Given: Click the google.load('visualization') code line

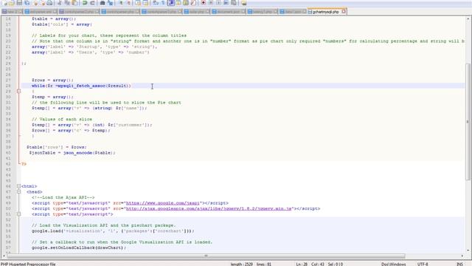Looking at the screenshot, I should click(x=113, y=231).
